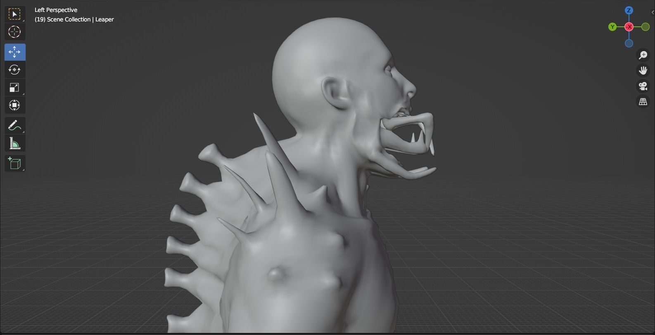655x335 pixels.
Task: Pick the Add Cube tool
Action: pos(14,164)
